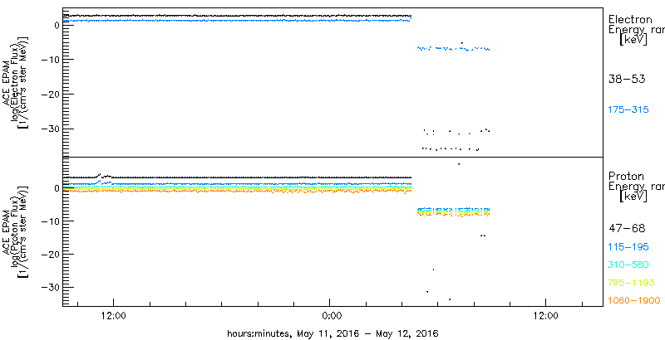Click the -20 tick on electron flux axis

coord(50,94)
